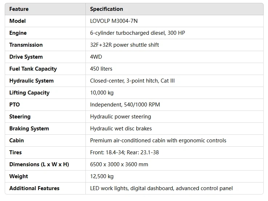Click the "Hydraulic System" row label
Screen dimensions: 268x201
point(31,81)
